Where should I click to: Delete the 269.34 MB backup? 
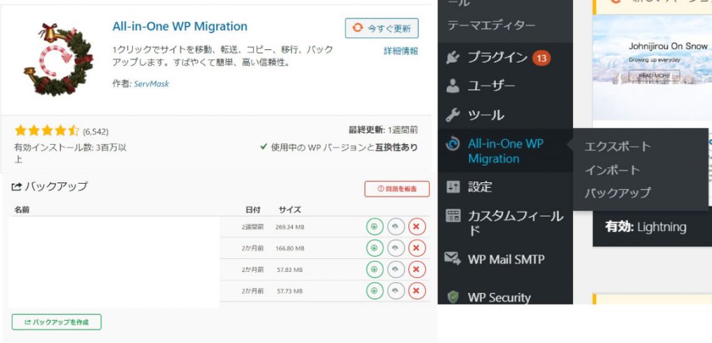[417, 227]
